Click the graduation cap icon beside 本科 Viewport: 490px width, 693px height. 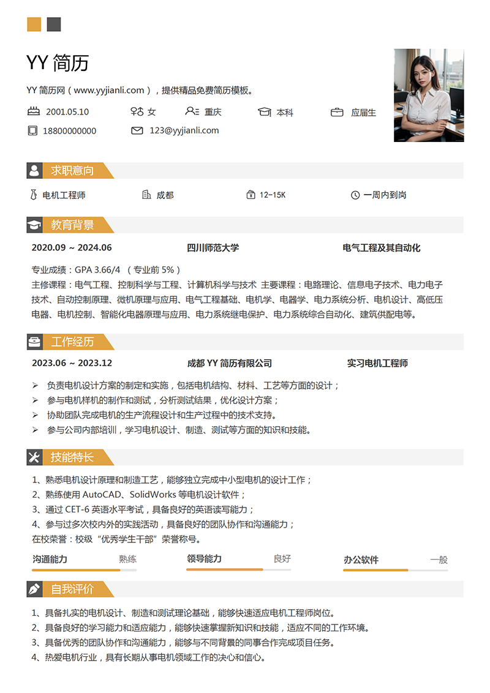[x=265, y=112]
